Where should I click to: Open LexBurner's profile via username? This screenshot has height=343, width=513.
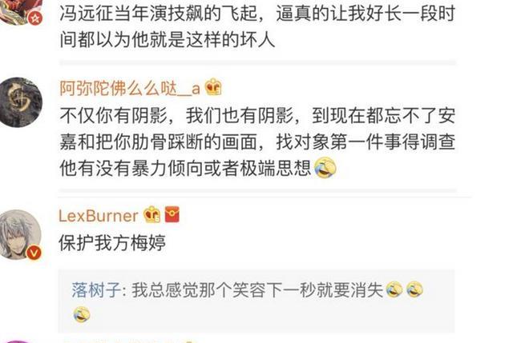[99, 215]
